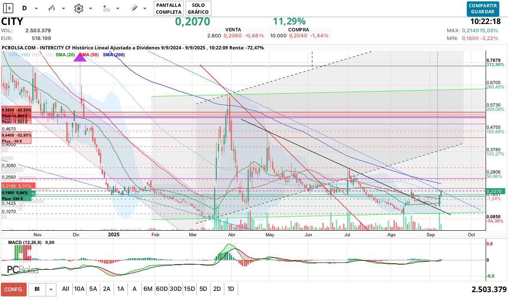Select the 15D time range
508x299 pixels.
click(x=189, y=289)
